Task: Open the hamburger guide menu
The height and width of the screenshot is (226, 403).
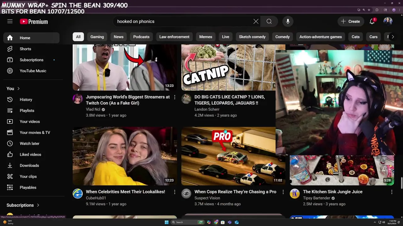Action: 10,21
